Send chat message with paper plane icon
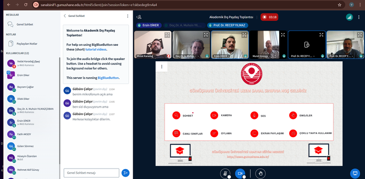The width and height of the screenshot is (365, 179). pyautogui.click(x=125, y=173)
